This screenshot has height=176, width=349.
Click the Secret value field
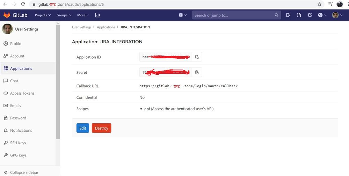(x=166, y=72)
